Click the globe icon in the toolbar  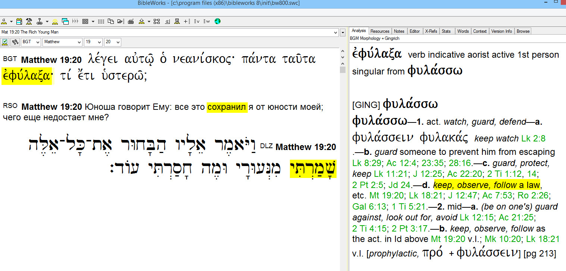click(218, 21)
